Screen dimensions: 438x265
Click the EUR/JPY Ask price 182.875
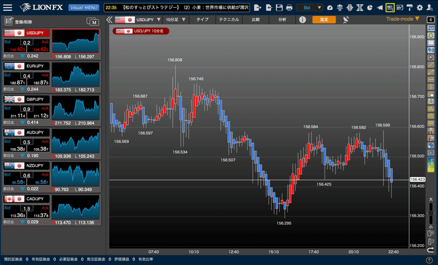41,82
